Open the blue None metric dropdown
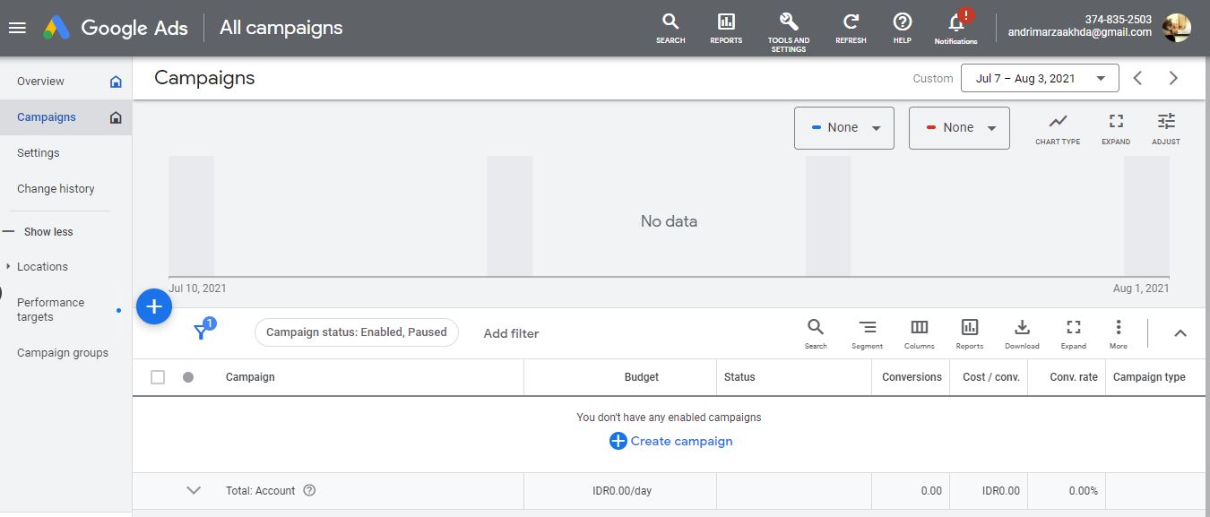 click(x=843, y=128)
